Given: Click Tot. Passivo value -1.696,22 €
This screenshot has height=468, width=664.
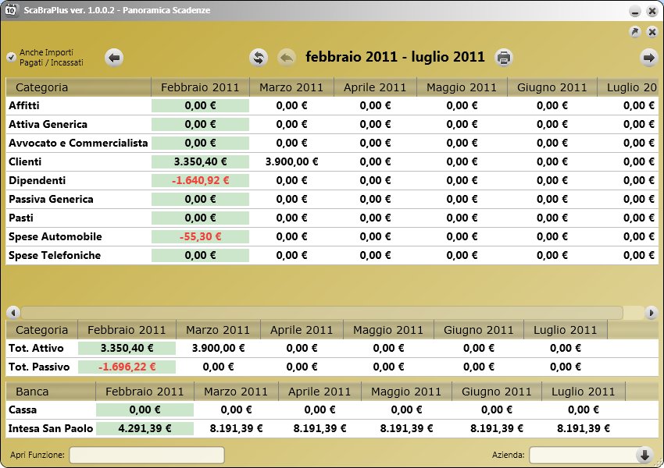Looking at the screenshot, I should click(x=127, y=367).
